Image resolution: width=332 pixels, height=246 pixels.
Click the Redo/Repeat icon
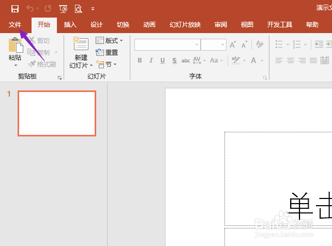click(x=48, y=9)
